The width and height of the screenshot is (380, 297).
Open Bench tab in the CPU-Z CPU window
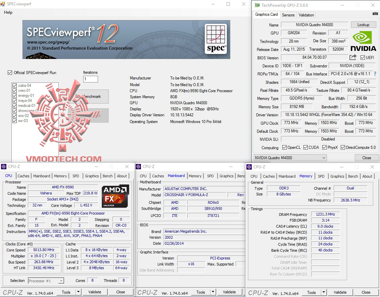[108, 176]
